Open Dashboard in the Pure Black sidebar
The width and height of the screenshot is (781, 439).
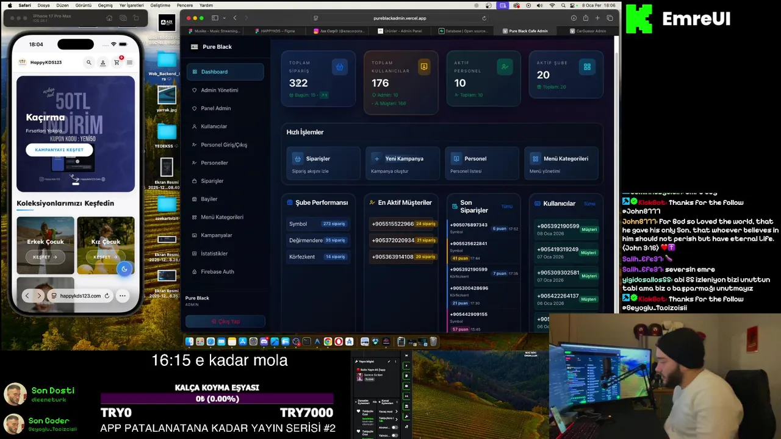coord(225,72)
